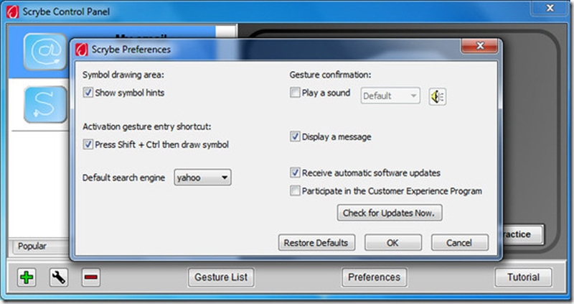Click the wrench edit gesture icon

tap(59, 277)
